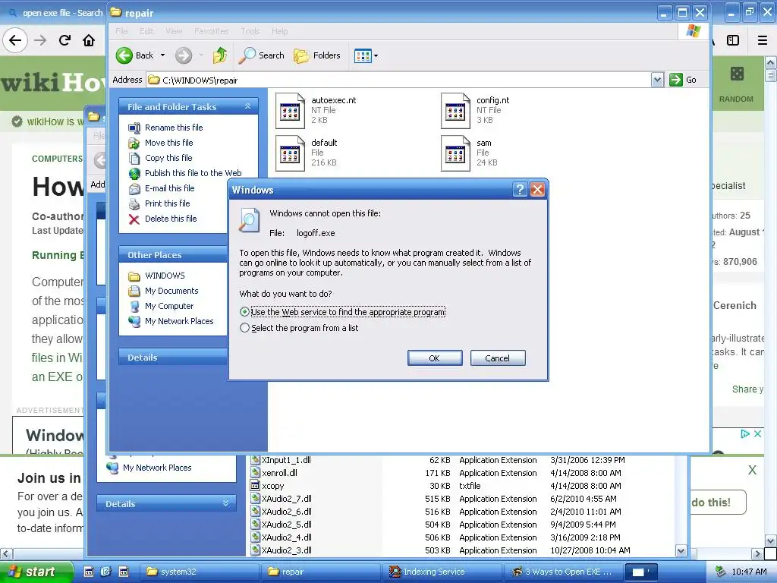Select Use the Web service radio option
The width and height of the screenshot is (777, 583).
(x=244, y=312)
